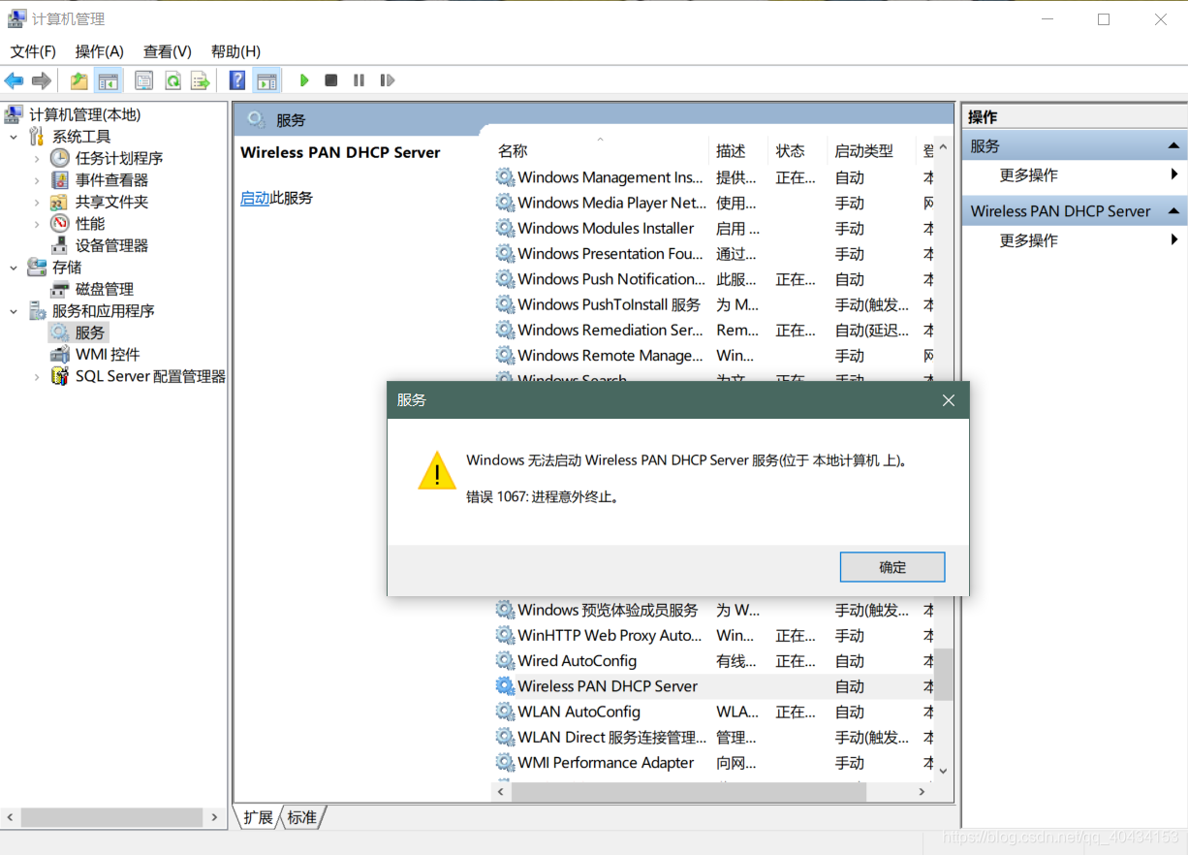Click the Refresh toolbar icon
The image size is (1188, 855).
coord(172,80)
